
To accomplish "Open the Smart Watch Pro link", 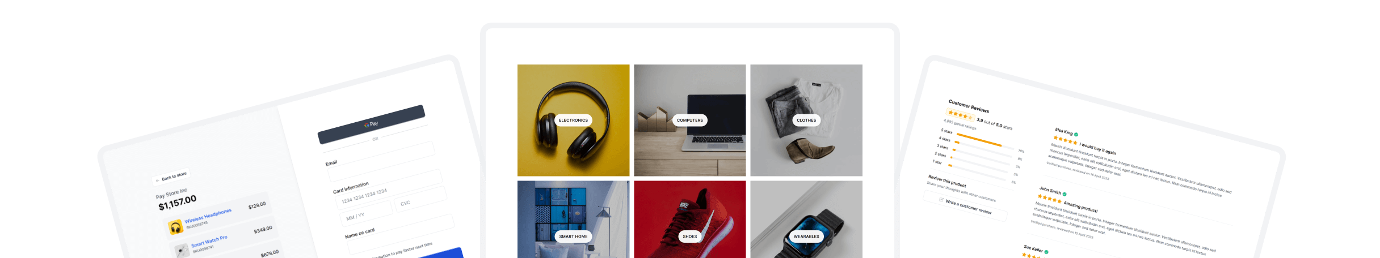I will [x=209, y=240].
